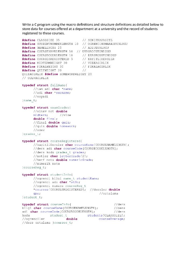Click the '// SINIFKAPASITE' comment
This screenshot has height=265, width=187.
pyautogui.click(x=97, y=40)
